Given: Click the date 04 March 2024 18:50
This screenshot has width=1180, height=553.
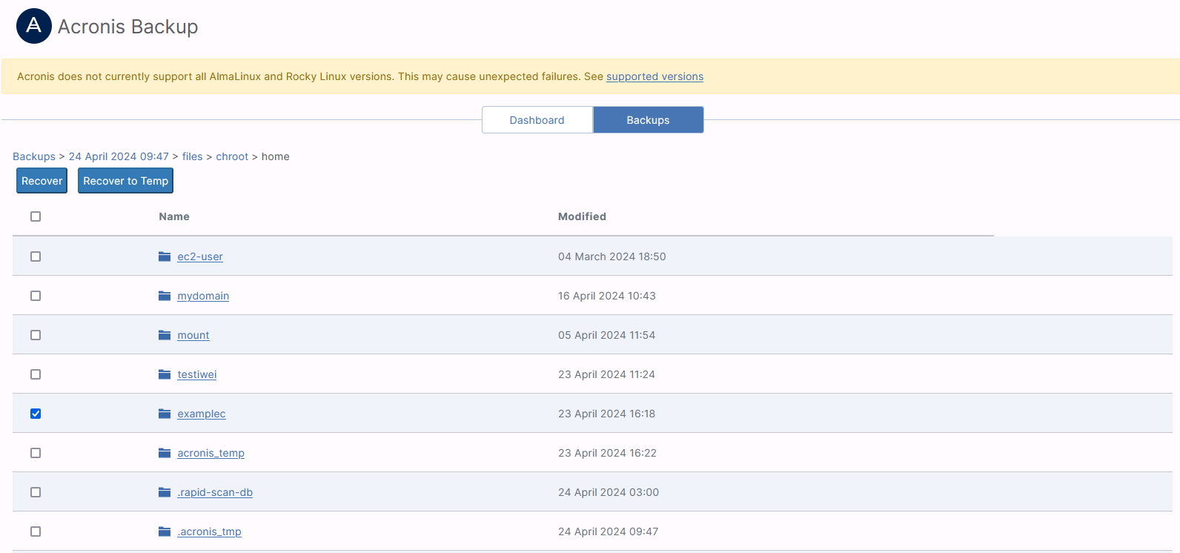Looking at the screenshot, I should (612, 256).
